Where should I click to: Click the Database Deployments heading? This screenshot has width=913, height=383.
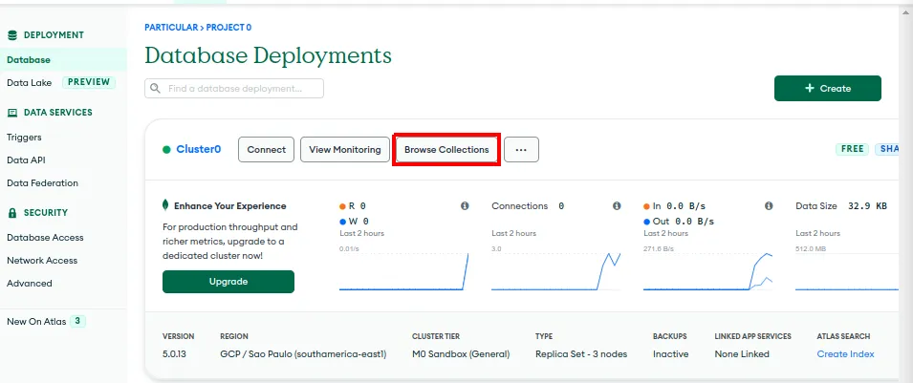tap(268, 56)
